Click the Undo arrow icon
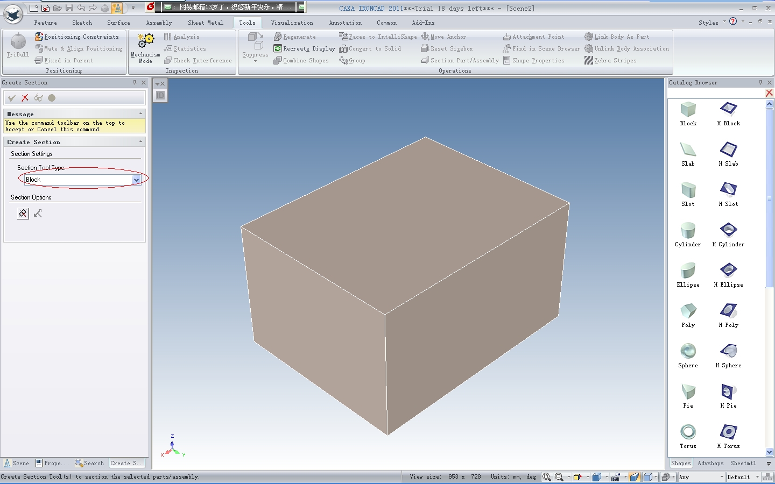775x484 pixels. pos(81,8)
